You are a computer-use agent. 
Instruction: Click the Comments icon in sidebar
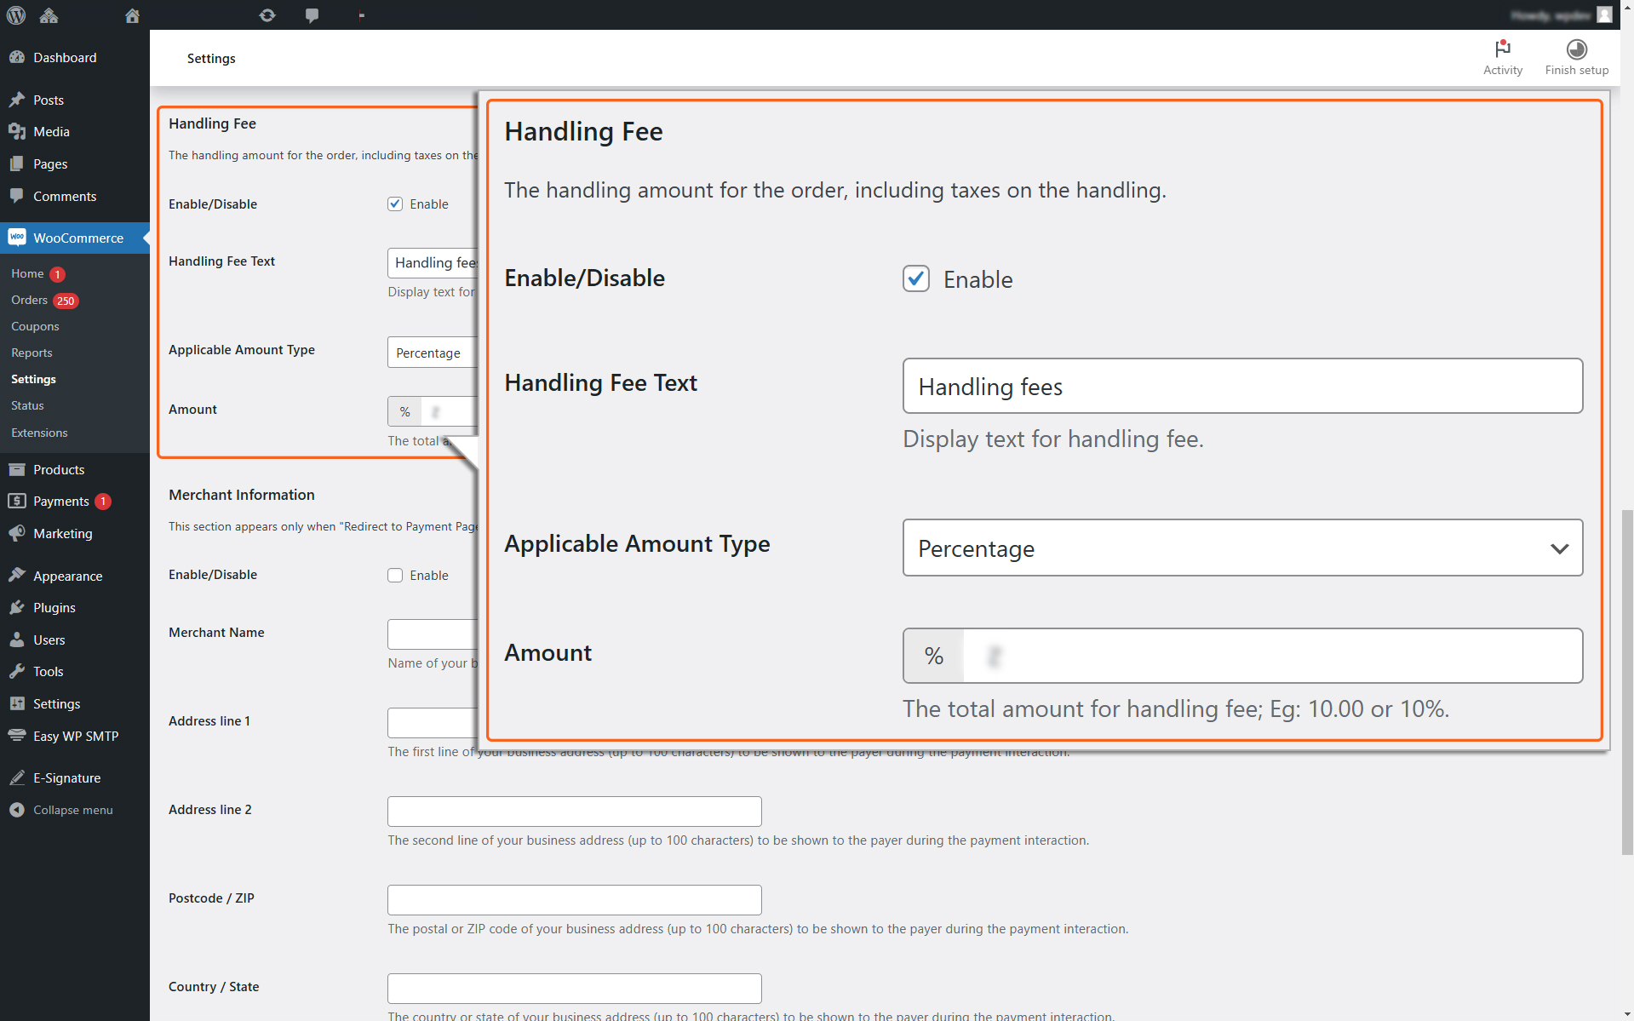coord(17,196)
